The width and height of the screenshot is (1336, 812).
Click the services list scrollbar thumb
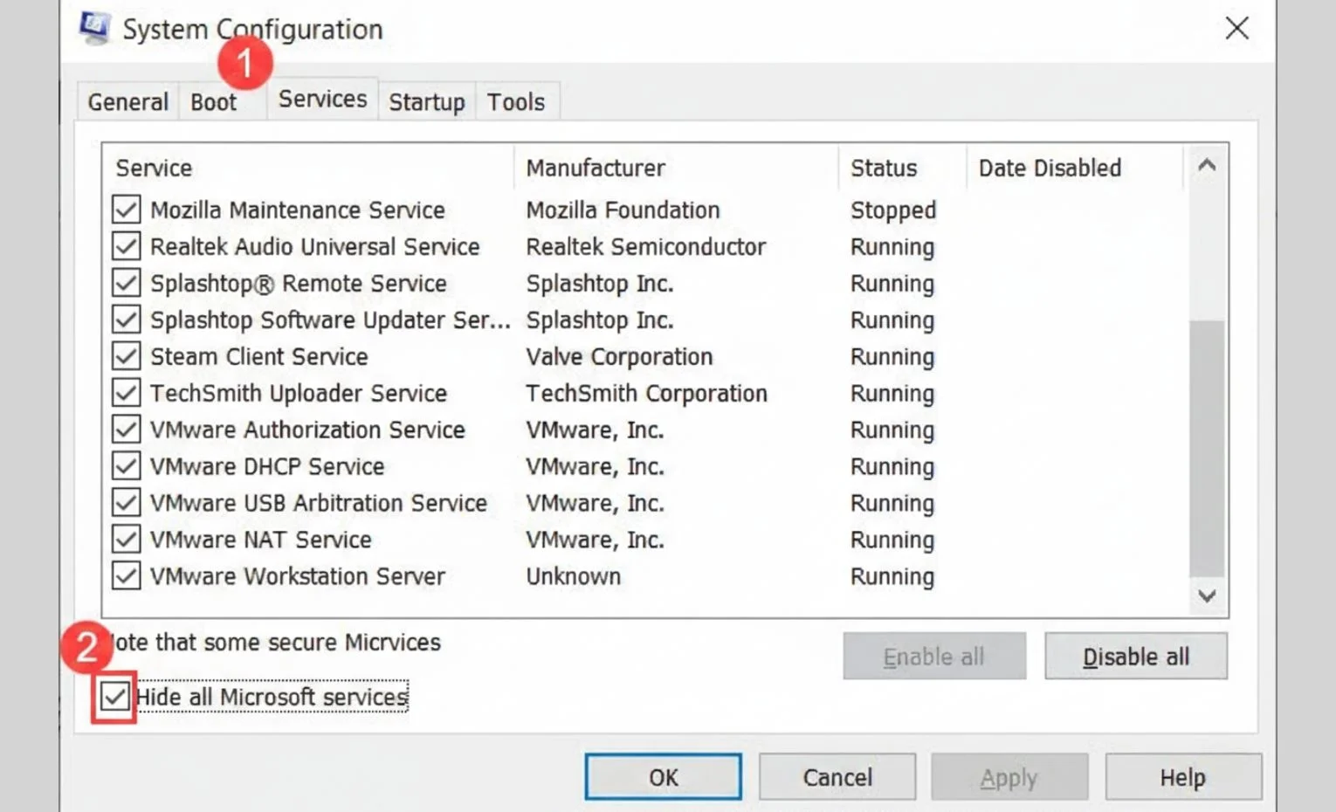click(x=1207, y=448)
